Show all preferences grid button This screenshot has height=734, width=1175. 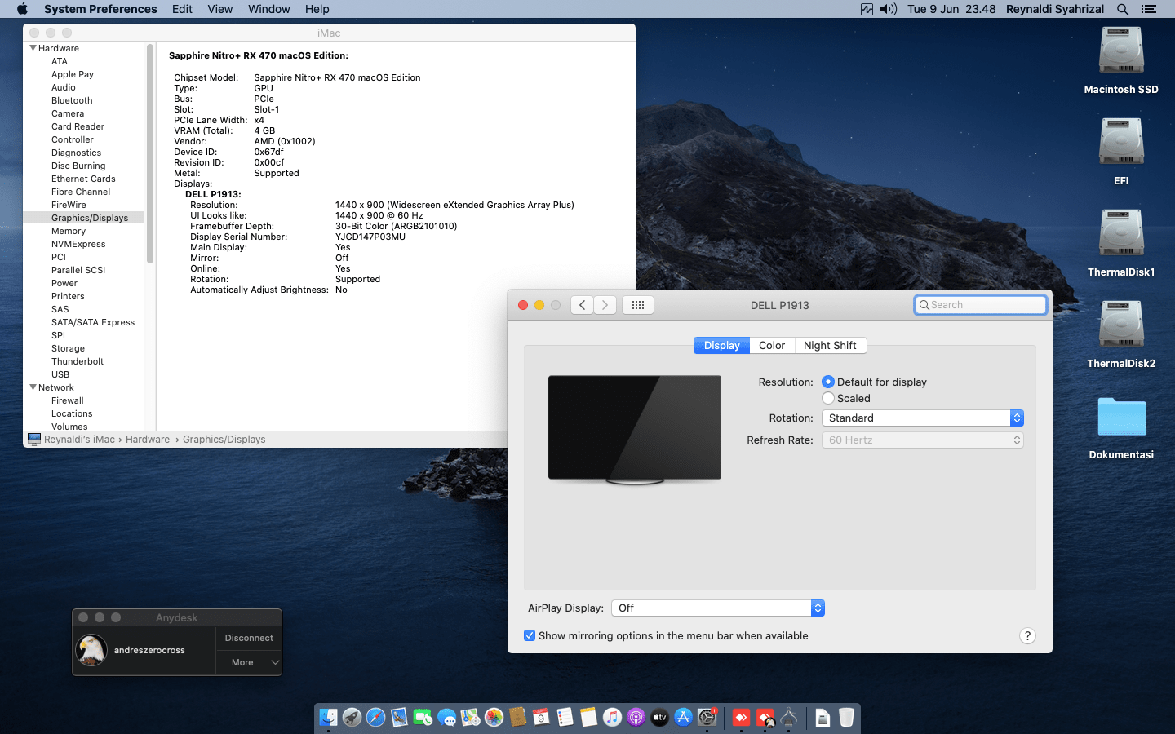(638, 305)
